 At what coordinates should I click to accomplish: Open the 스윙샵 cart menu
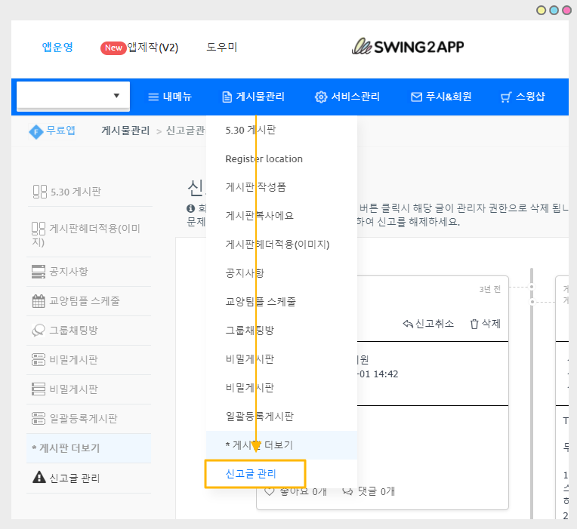coord(523,97)
